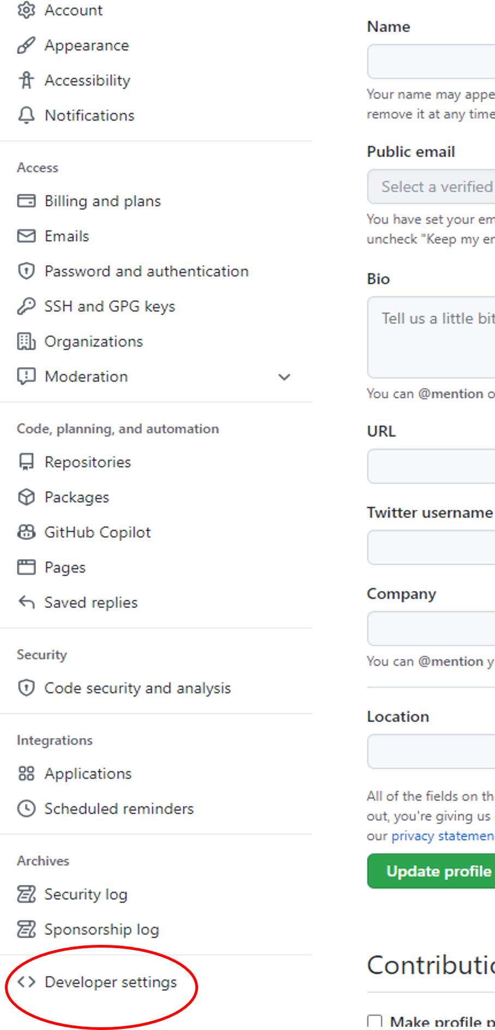This screenshot has width=495, height=1030.
Task: Click the GitHub Copilot icon
Action: tap(26, 532)
